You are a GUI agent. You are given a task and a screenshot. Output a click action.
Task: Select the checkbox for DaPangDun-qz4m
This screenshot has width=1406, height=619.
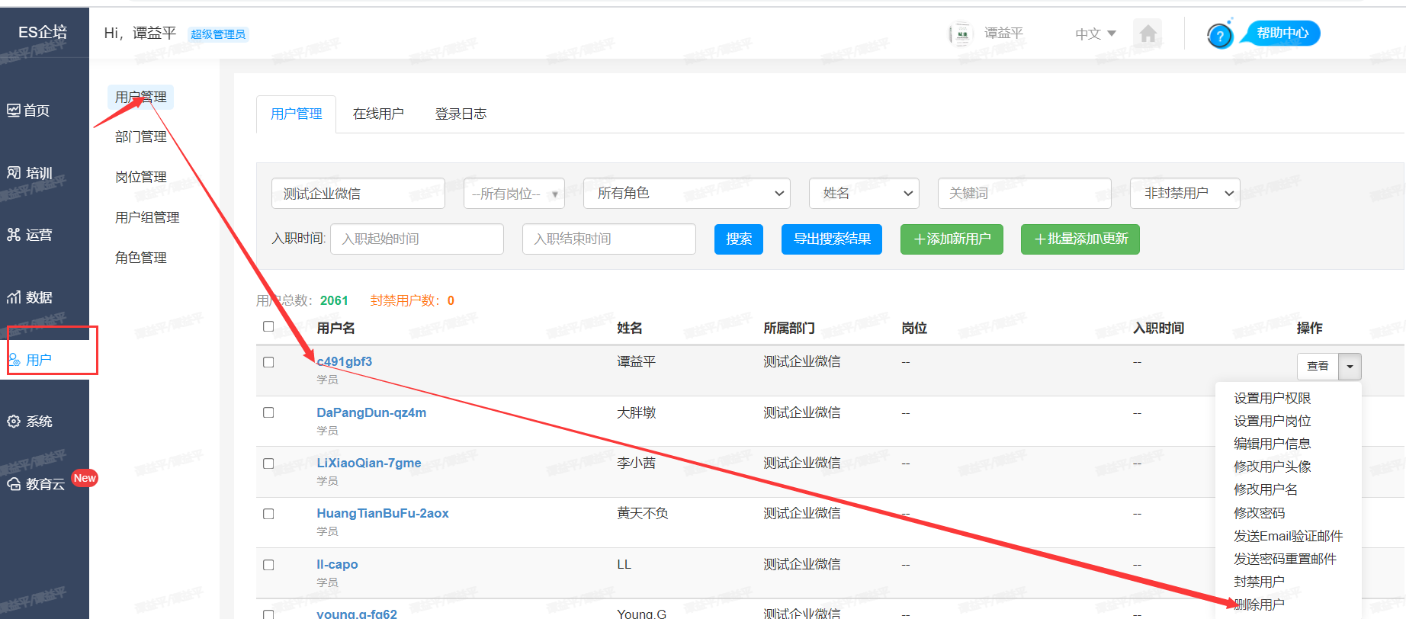click(x=268, y=412)
